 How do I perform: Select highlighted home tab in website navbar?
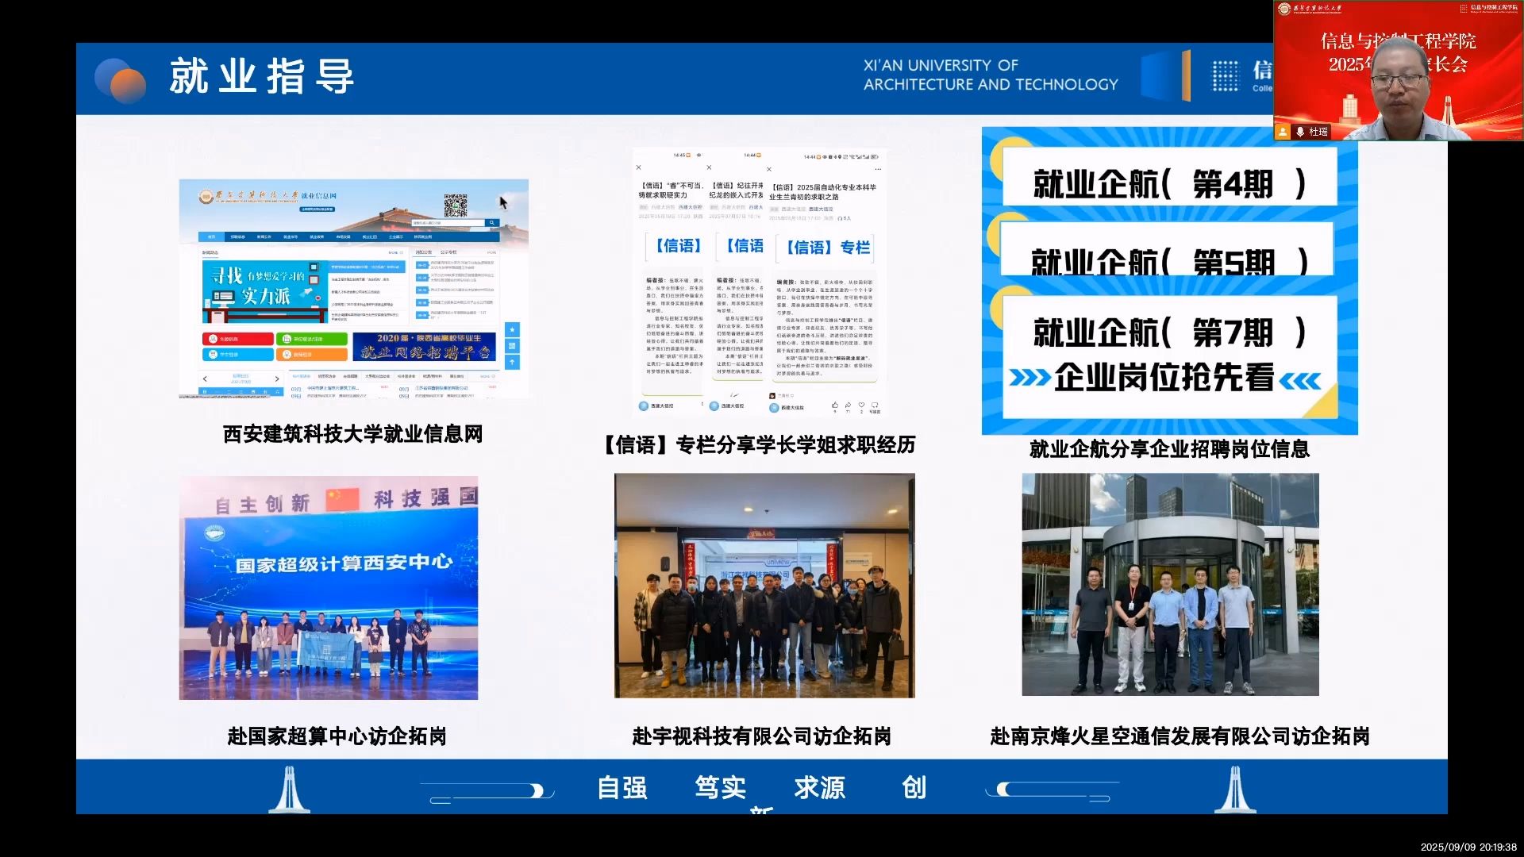point(211,236)
